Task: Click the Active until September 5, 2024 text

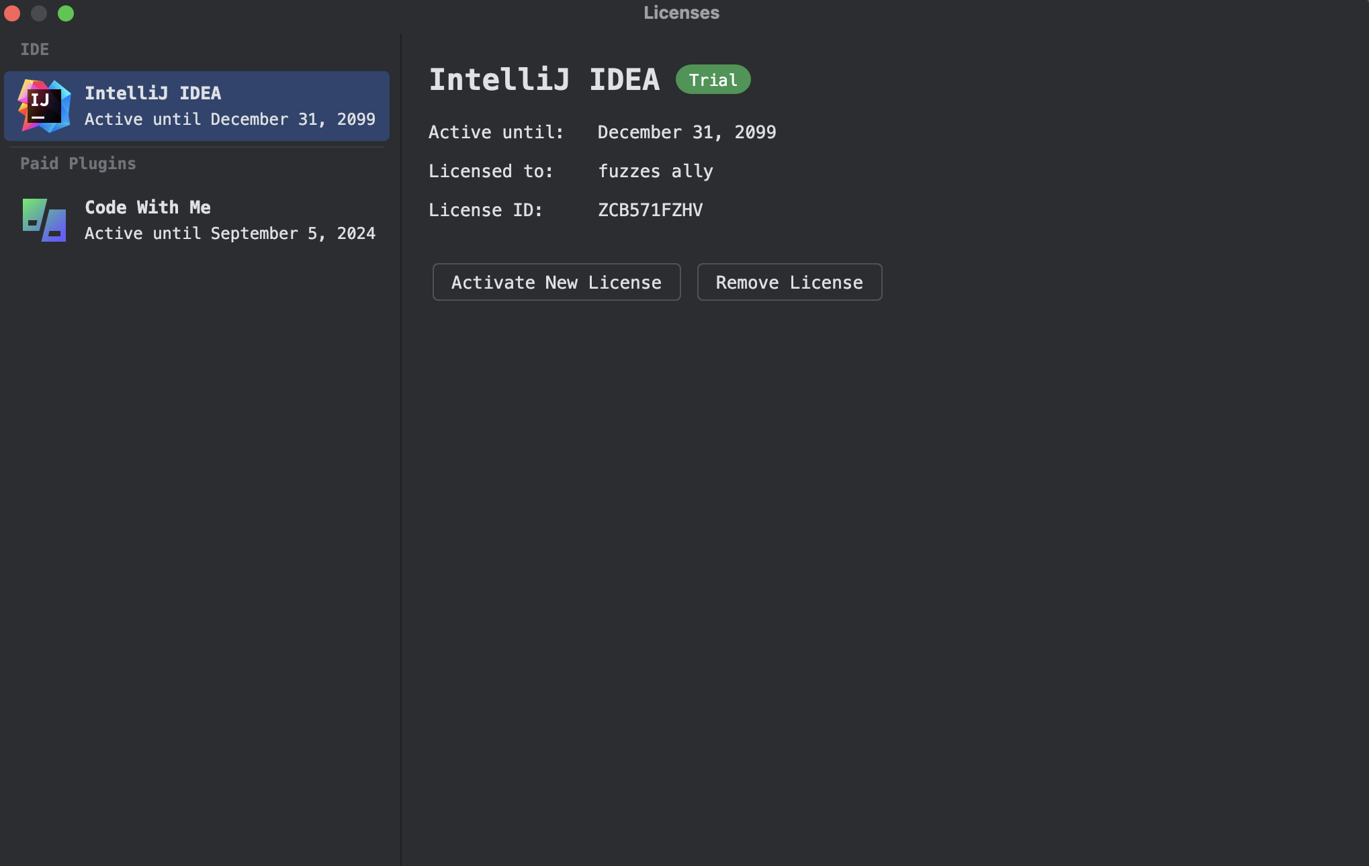Action: [230, 234]
